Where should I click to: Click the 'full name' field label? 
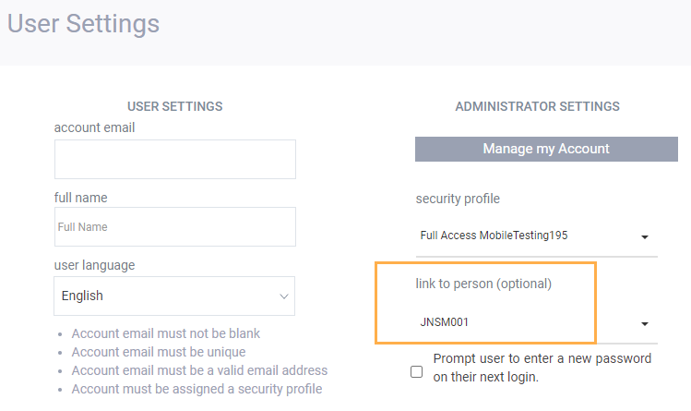pos(81,197)
